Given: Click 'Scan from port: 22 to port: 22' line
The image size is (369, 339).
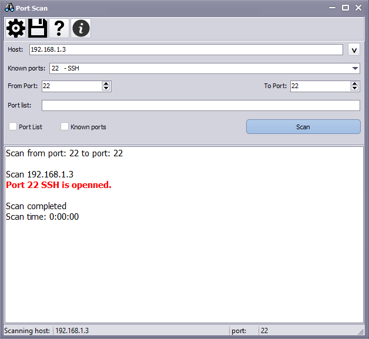Looking at the screenshot, I should 64,153.
